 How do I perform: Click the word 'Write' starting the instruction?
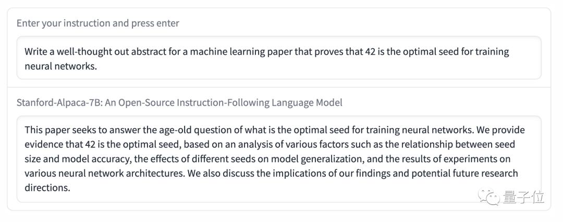[36, 52]
